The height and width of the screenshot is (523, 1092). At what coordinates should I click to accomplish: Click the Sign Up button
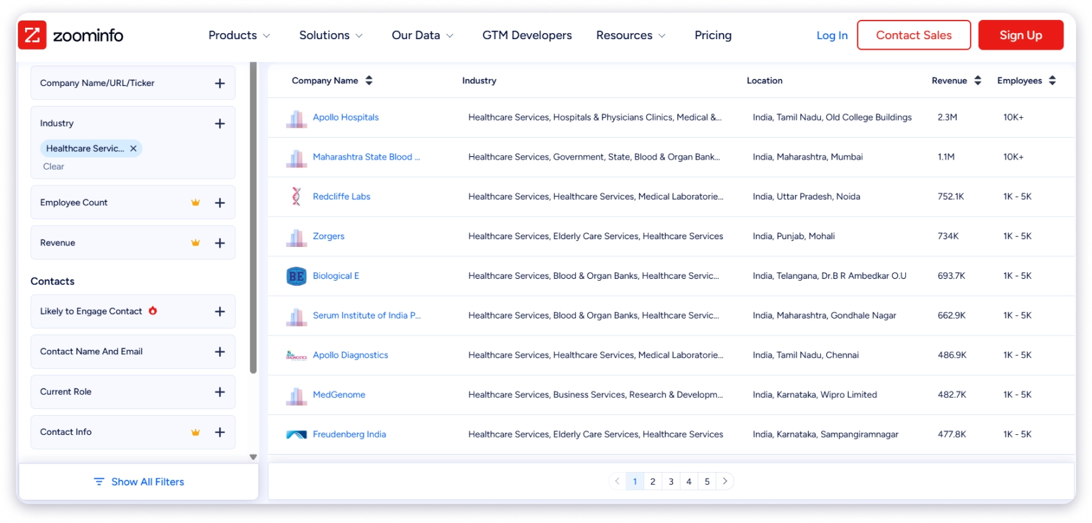[1020, 35]
